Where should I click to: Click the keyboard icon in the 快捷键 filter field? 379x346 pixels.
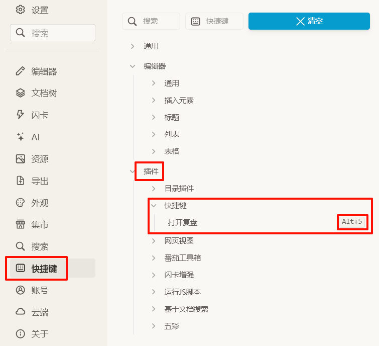[196, 21]
